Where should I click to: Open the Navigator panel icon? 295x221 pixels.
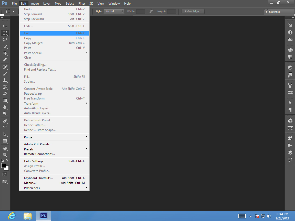pos(290,25)
